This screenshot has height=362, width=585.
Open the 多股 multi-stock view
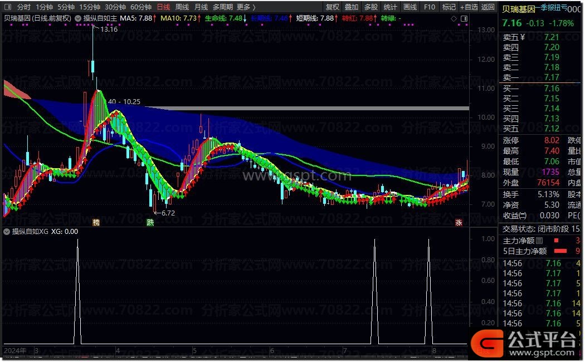click(371, 7)
